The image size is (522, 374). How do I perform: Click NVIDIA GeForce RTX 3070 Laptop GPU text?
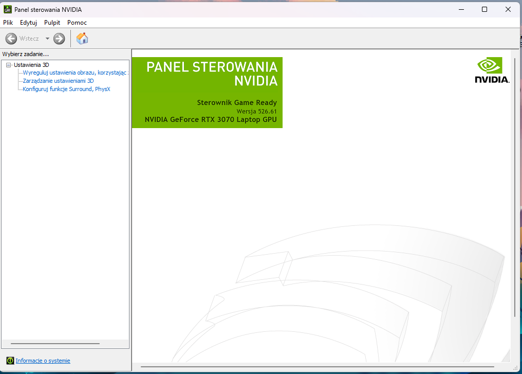click(x=211, y=119)
